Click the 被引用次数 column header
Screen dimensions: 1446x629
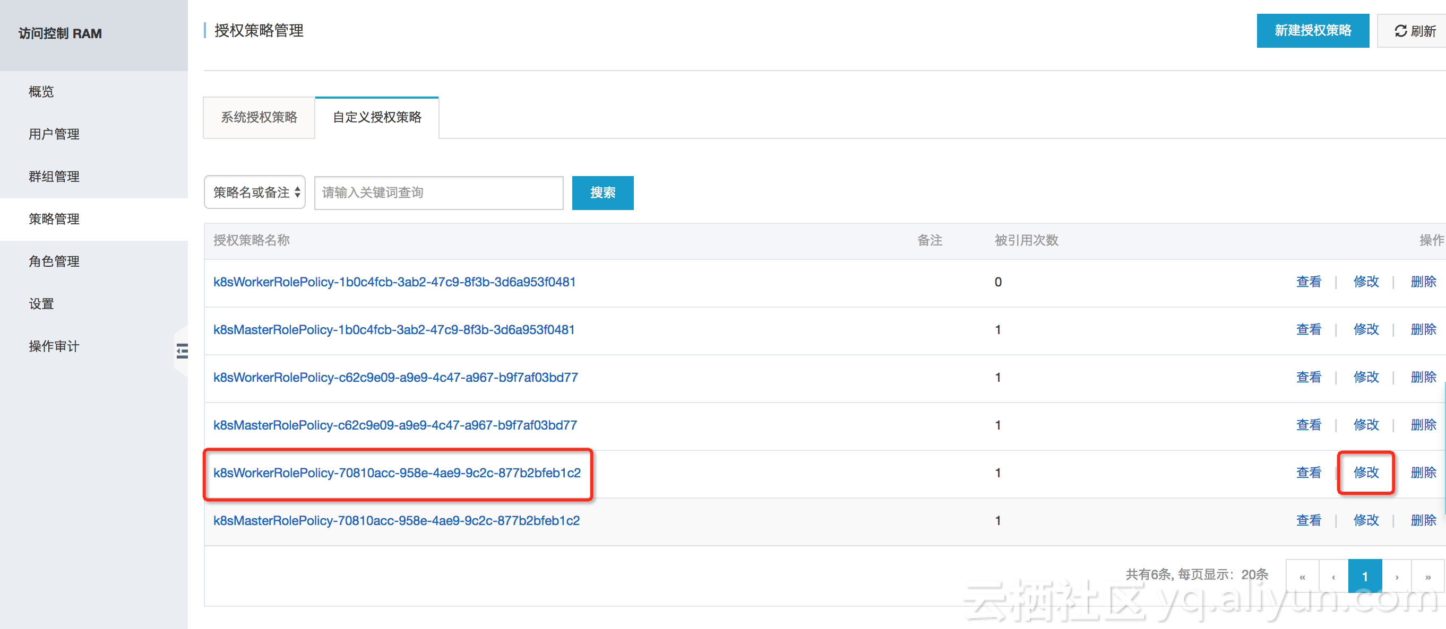pyautogui.click(x=1026, y=240)
